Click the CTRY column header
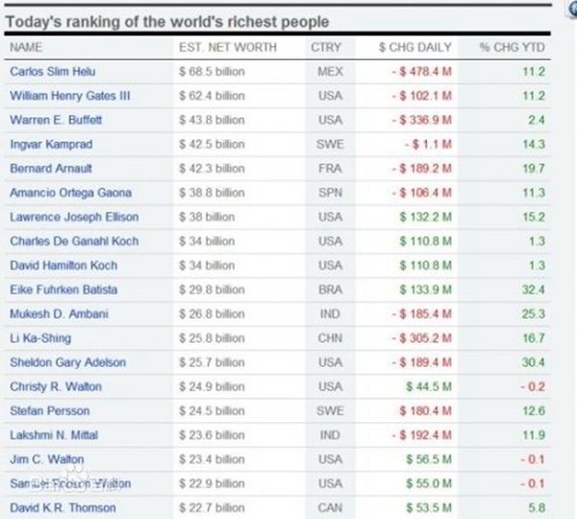This screenshot has height=519, width=577. tap(324, 47)
